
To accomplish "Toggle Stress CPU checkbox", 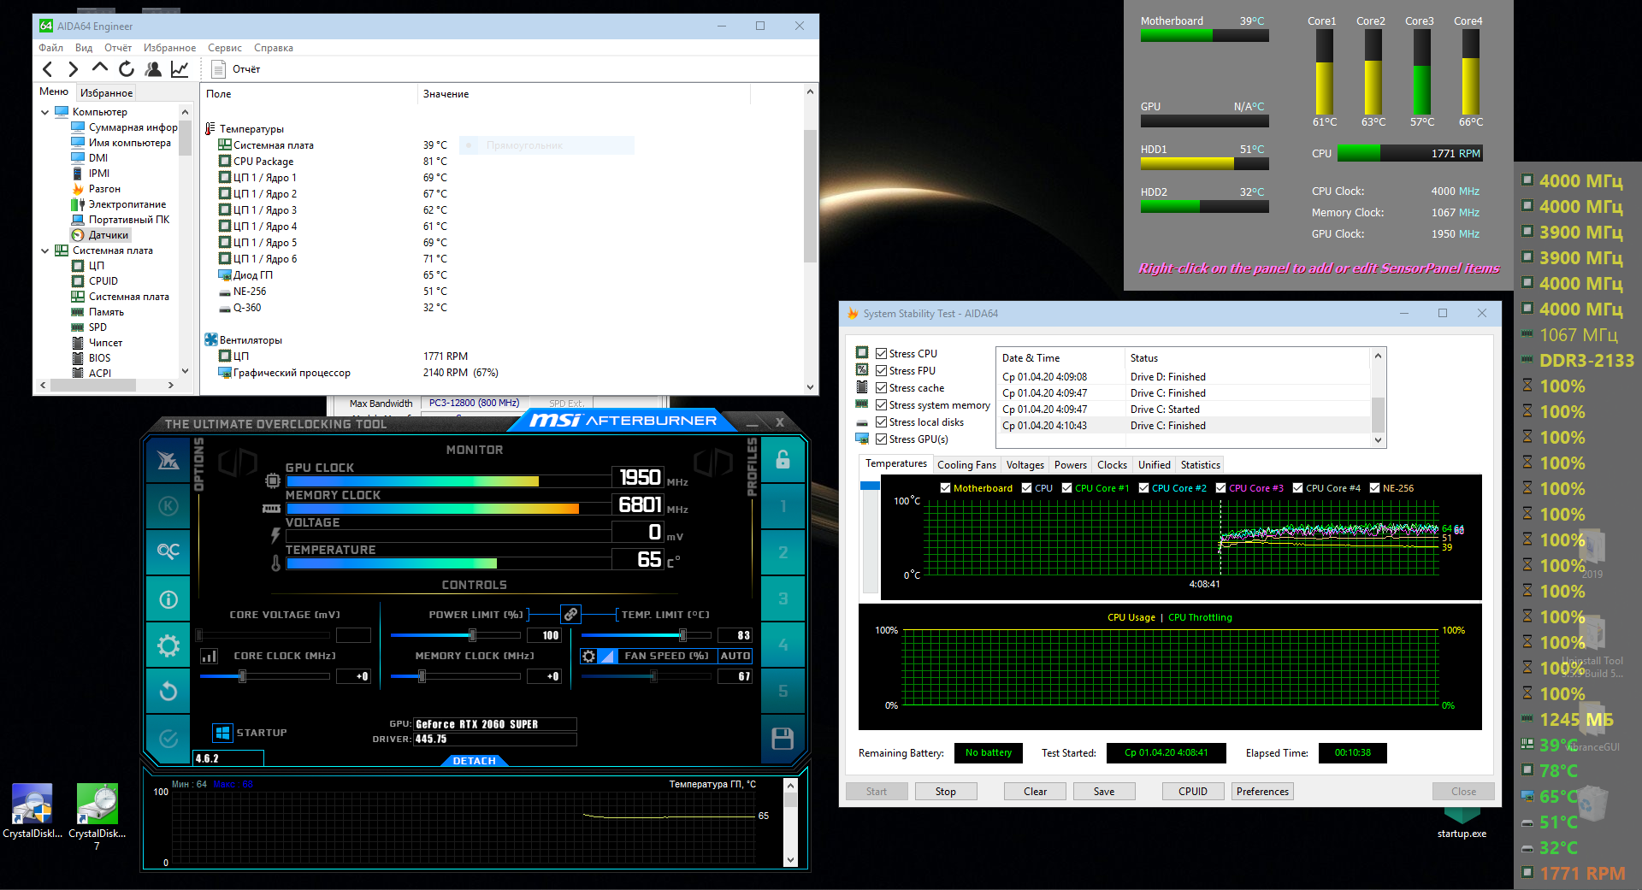I will [881, 354].
